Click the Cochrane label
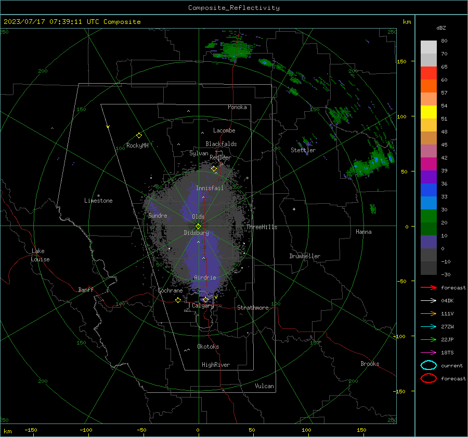 tap(170, 290)
